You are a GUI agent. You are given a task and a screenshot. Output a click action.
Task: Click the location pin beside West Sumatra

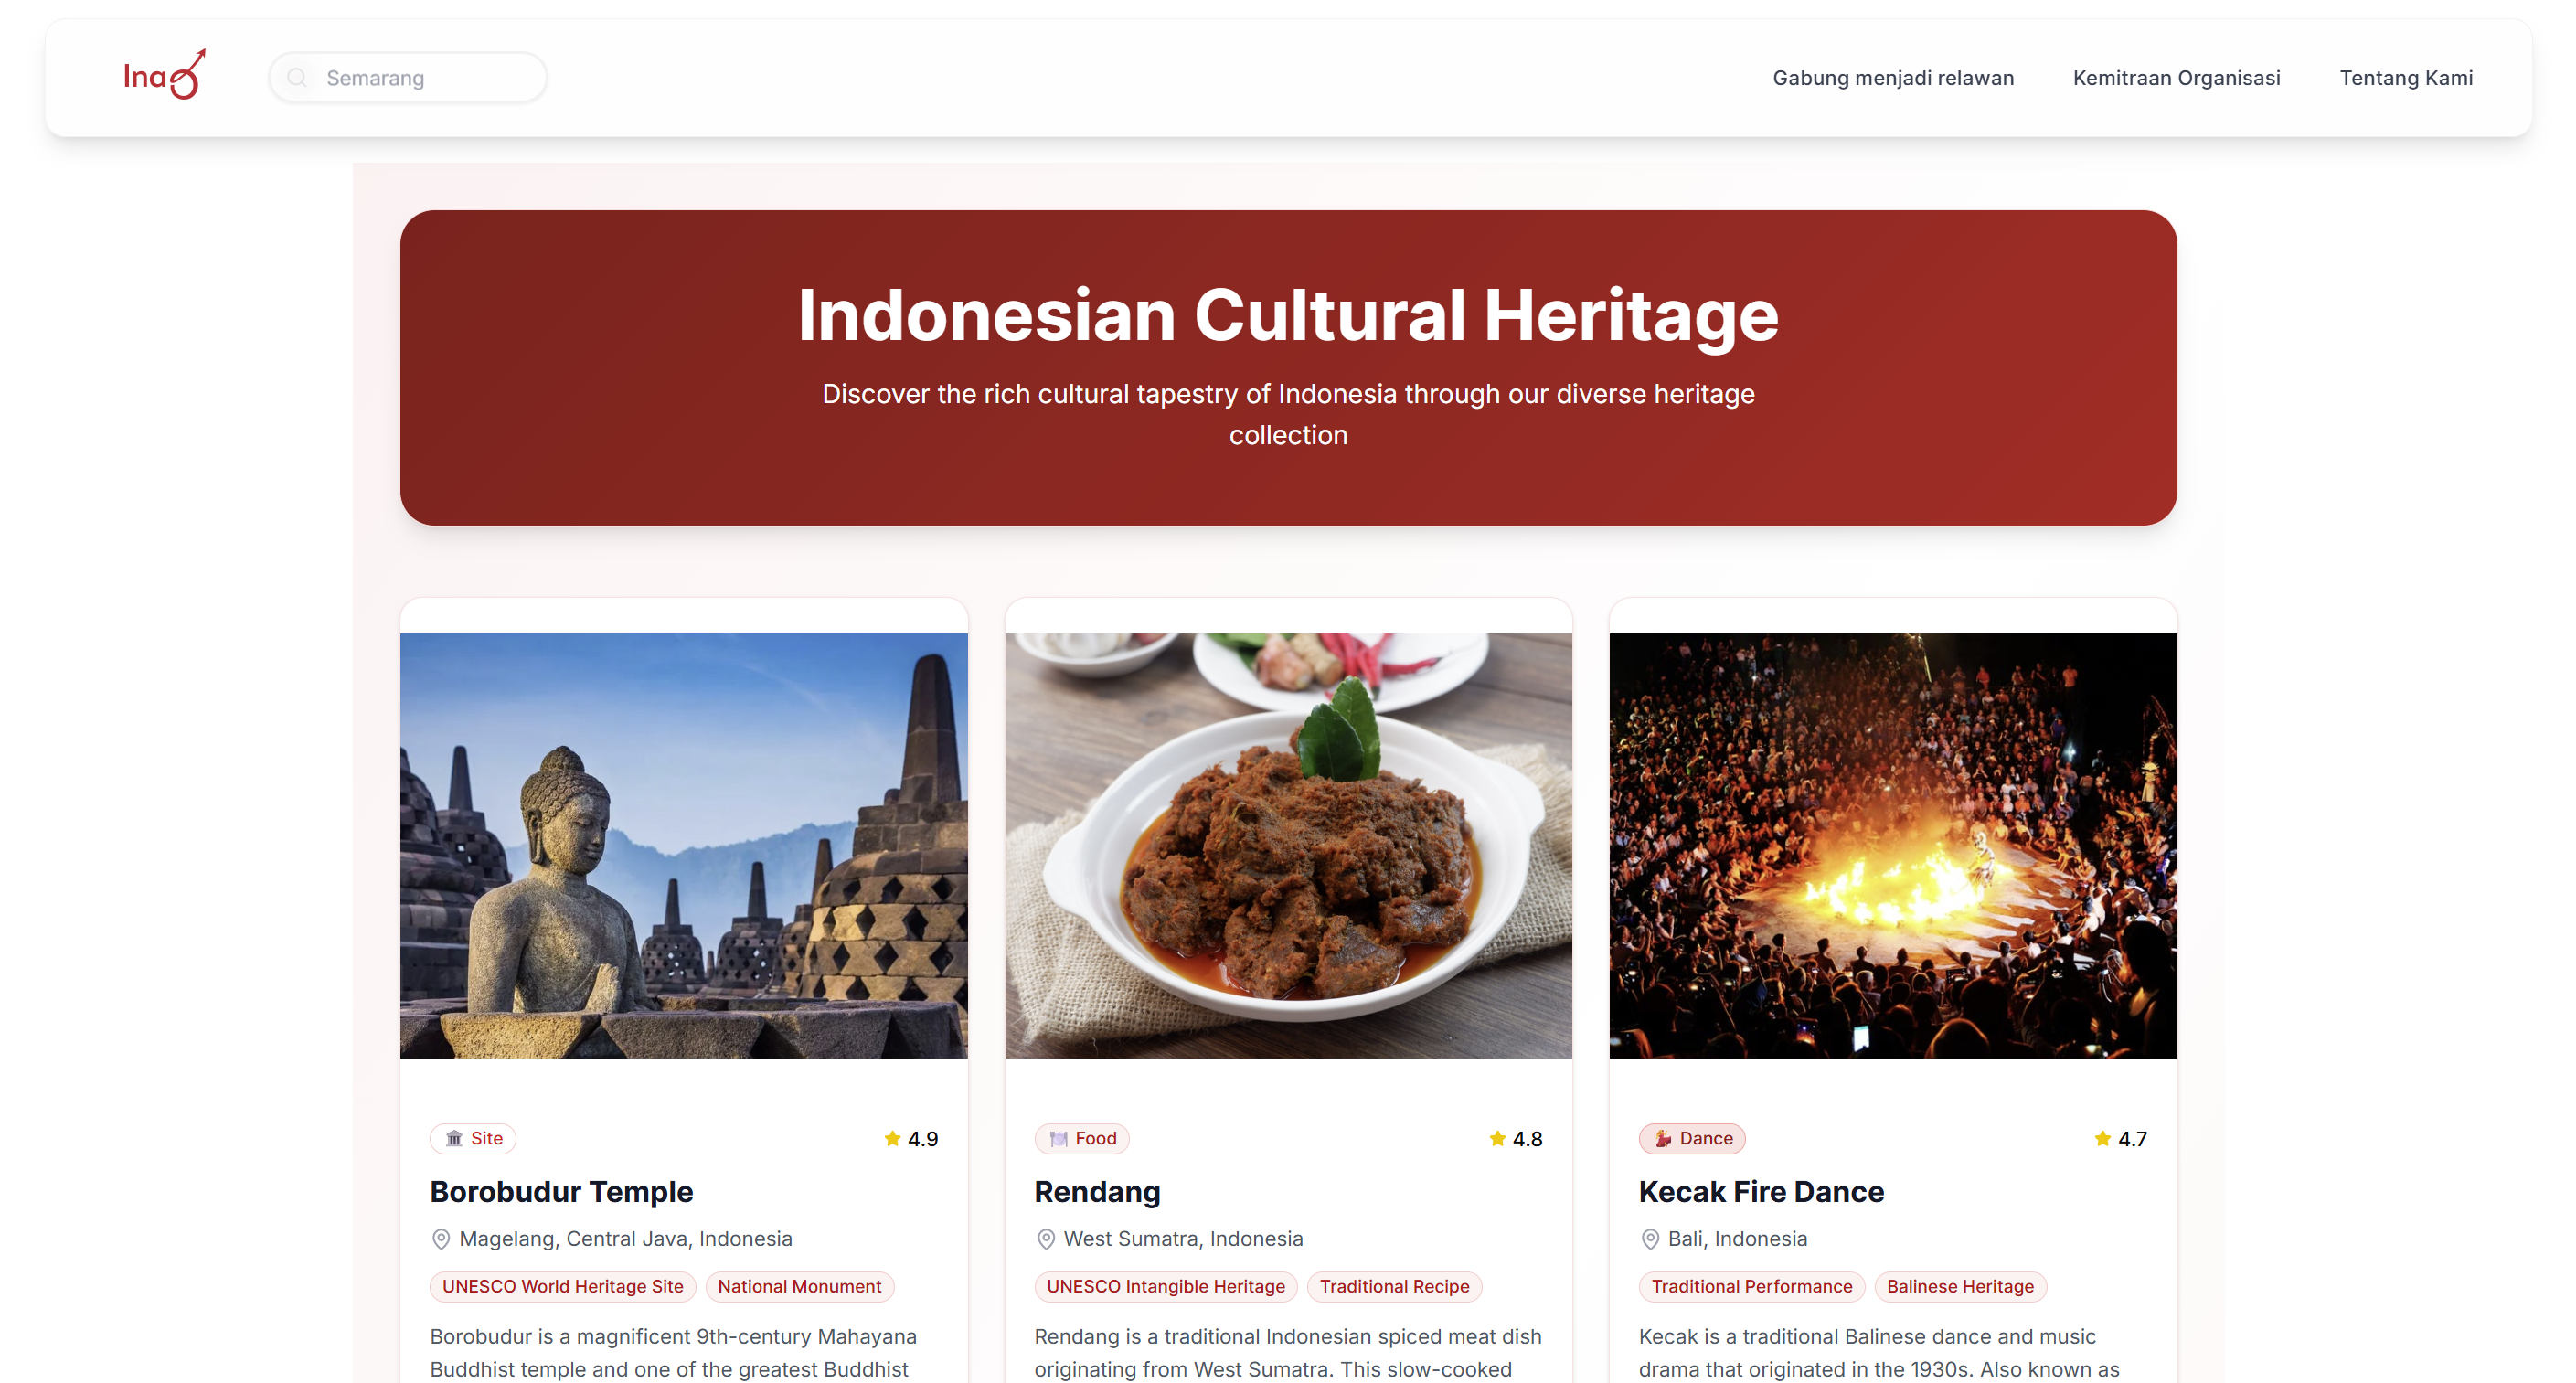(1045, 1238)
